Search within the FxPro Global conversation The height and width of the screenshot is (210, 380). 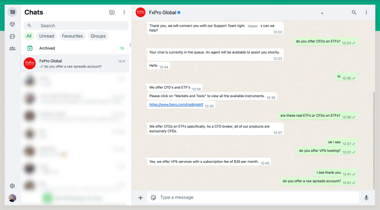pos(354,12)
